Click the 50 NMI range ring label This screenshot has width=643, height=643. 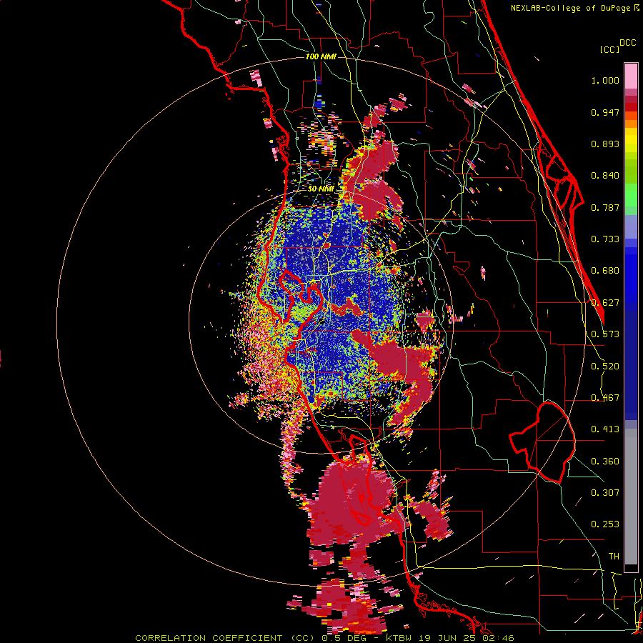pyautogui.click(x=321, y=189)
